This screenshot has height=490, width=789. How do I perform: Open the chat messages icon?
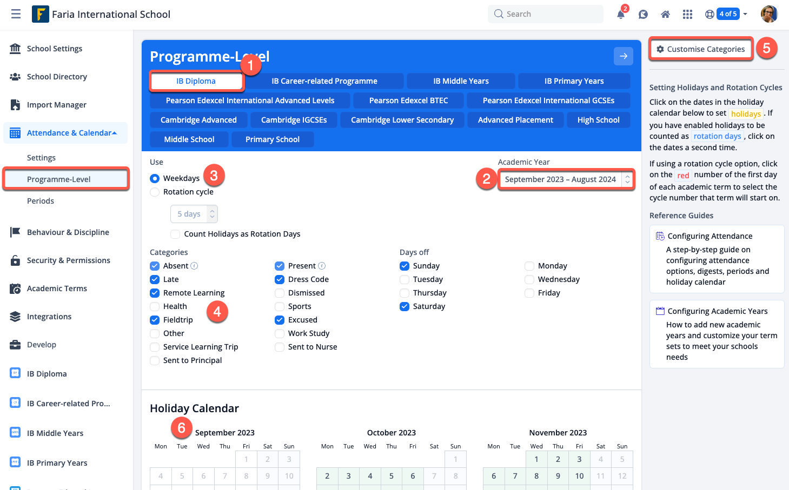coord(643,15)
